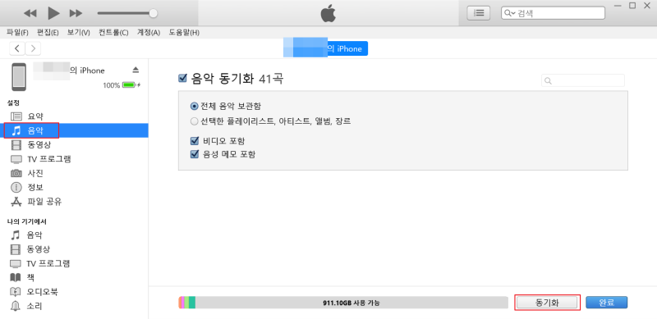Click the rewind previous track button

click(x=30, y=13)
